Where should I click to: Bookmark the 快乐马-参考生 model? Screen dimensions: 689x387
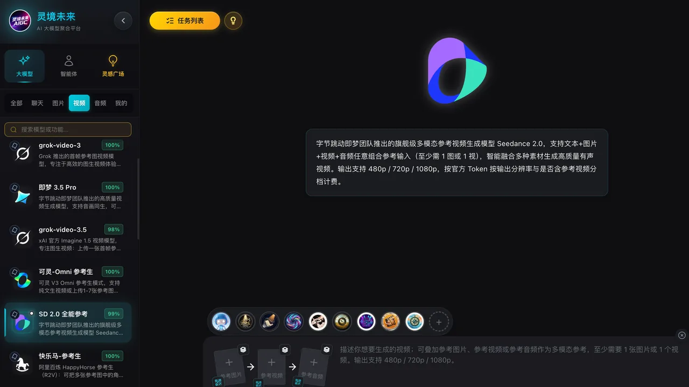click(15, 356)
